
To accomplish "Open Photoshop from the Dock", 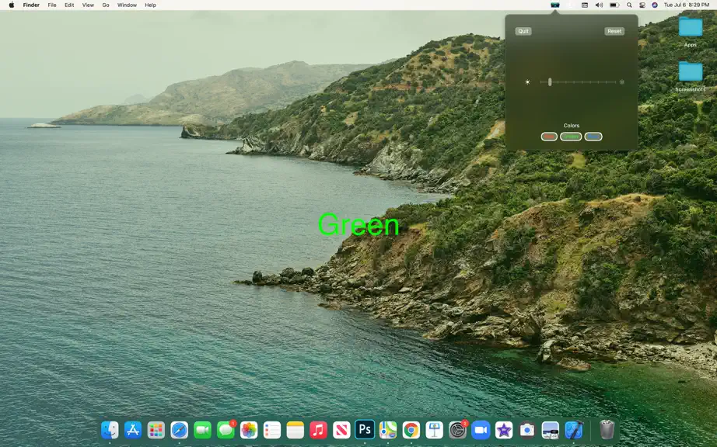I will [365, 430].
